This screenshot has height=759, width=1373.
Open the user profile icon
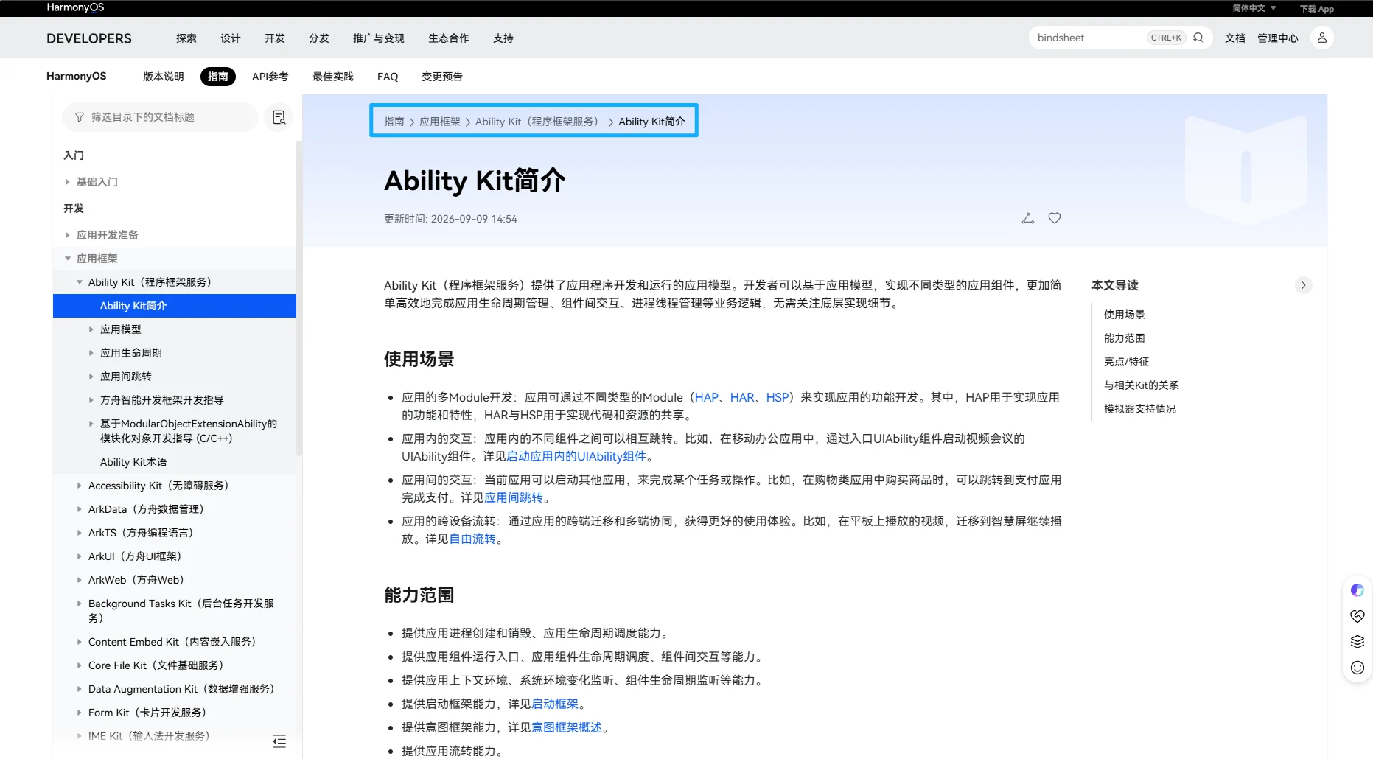point(1322,38)
